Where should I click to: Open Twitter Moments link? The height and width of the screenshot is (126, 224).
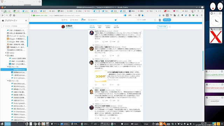(74, 20)
